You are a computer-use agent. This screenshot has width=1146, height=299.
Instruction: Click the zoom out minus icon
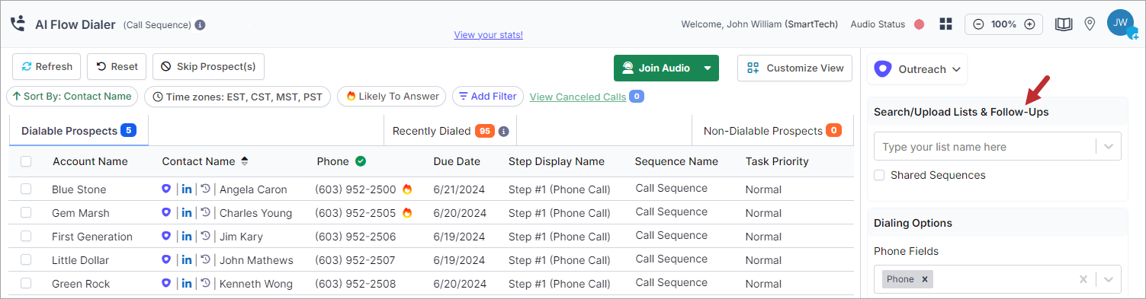click(x=978, y=24)
